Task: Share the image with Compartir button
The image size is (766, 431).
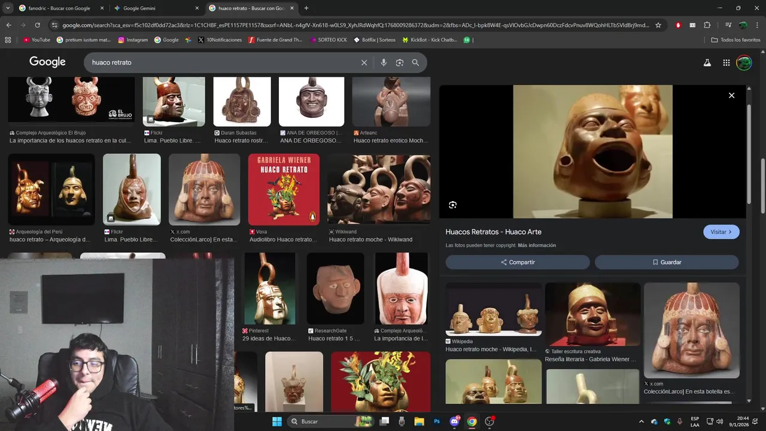Action: [x=518, y=262]
